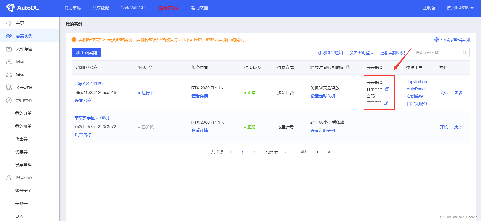
Task: Click 开机 for the 008机 instance
Action: tap(444, 127)
